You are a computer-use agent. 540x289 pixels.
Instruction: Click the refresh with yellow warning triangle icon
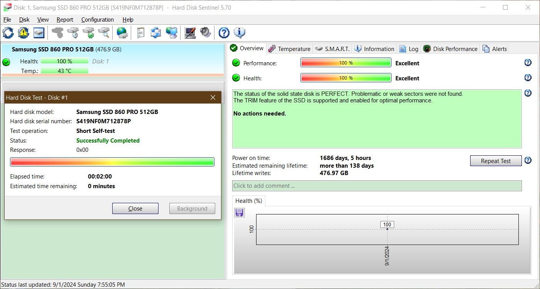point(24,32)
